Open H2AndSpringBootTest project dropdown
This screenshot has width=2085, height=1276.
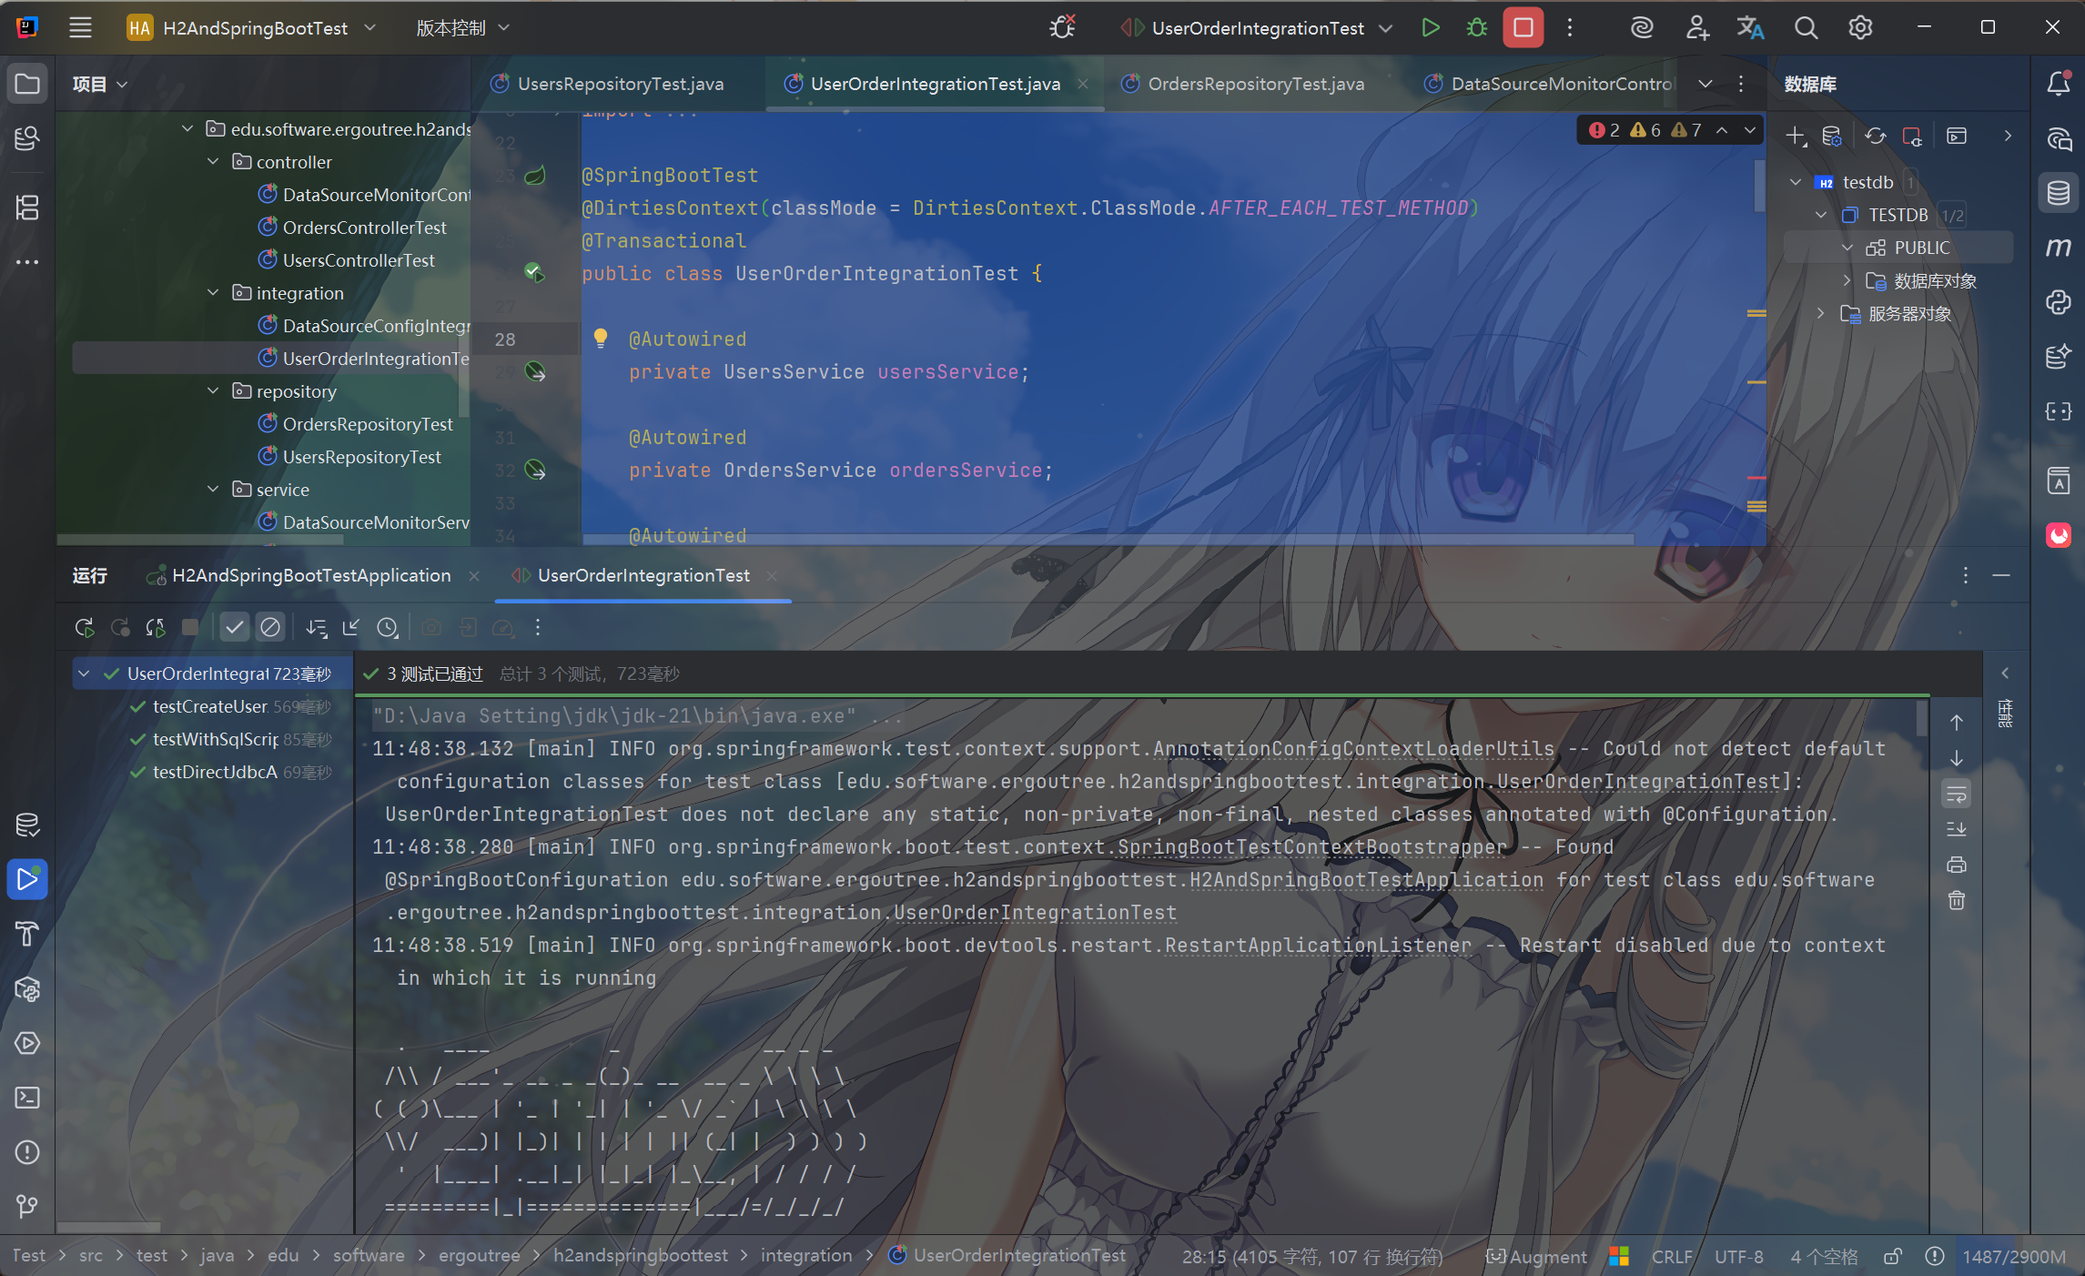coord(252,27)
